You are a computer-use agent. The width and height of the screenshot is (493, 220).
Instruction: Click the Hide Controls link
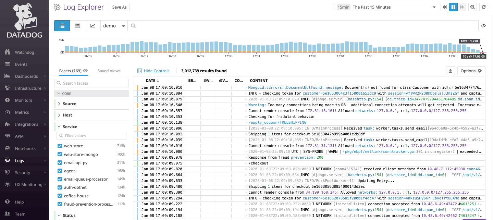pyautogui.click(x=153, y=71)
